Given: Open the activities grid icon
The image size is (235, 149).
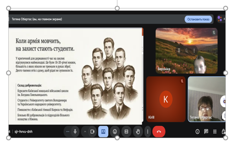Looking at the screenshot, I should [x=215, y=132].
